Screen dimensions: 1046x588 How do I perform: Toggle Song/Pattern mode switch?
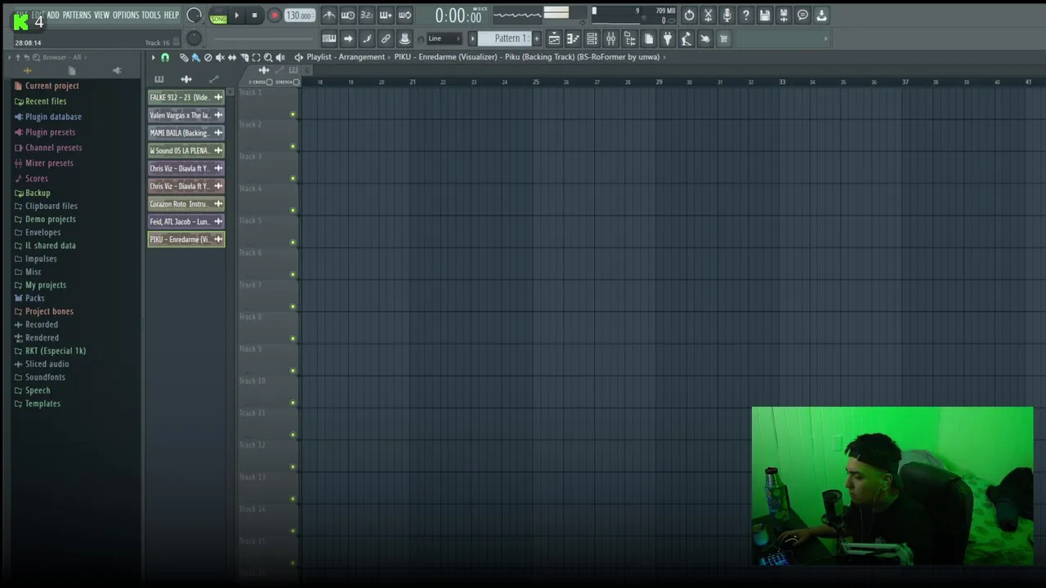218,16
